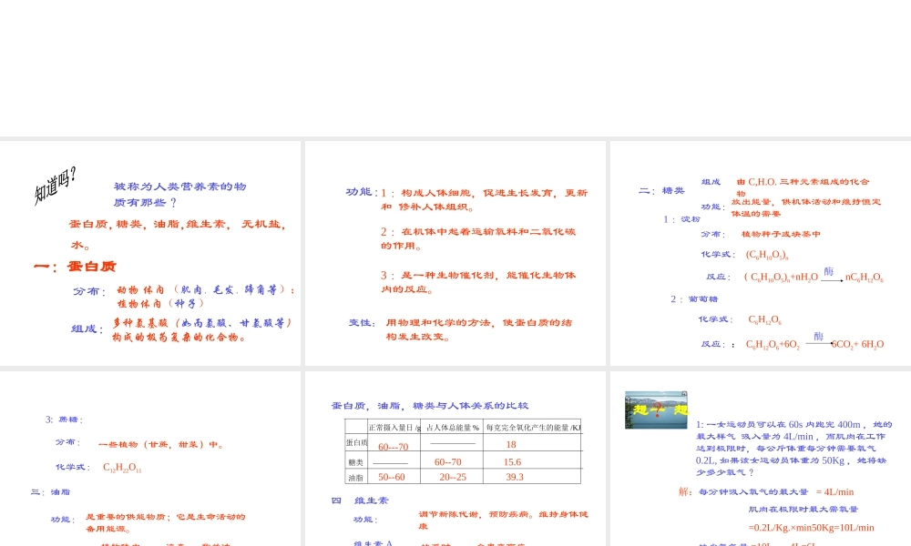Select the 二: 糖类 slide
The image size is (911, 546).
[761, 254]
